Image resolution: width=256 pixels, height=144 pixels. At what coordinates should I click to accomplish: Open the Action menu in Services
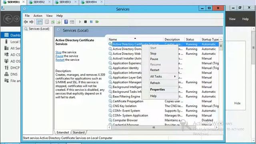pos(38,16)
